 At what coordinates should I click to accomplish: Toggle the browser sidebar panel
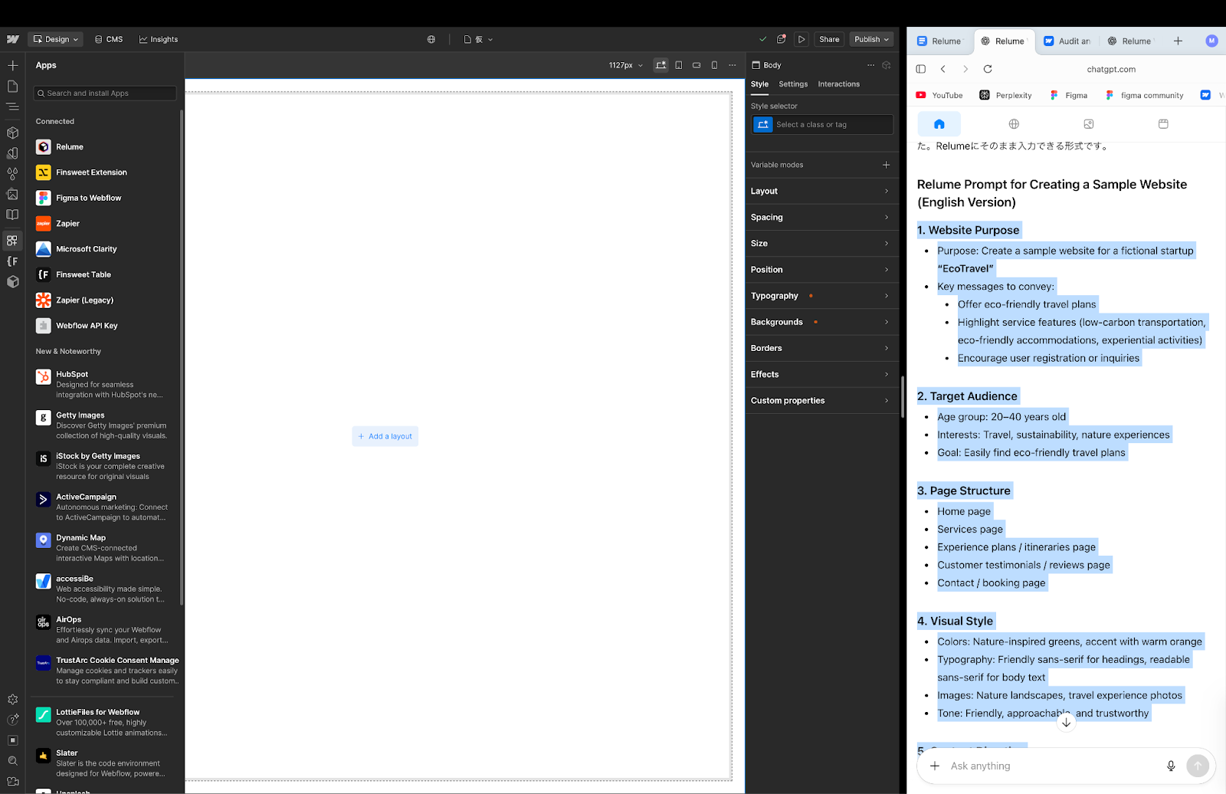point(921,69)
